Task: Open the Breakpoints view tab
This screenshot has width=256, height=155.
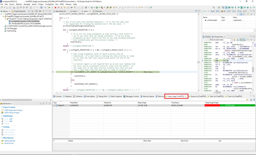Action: coord(213,11)
